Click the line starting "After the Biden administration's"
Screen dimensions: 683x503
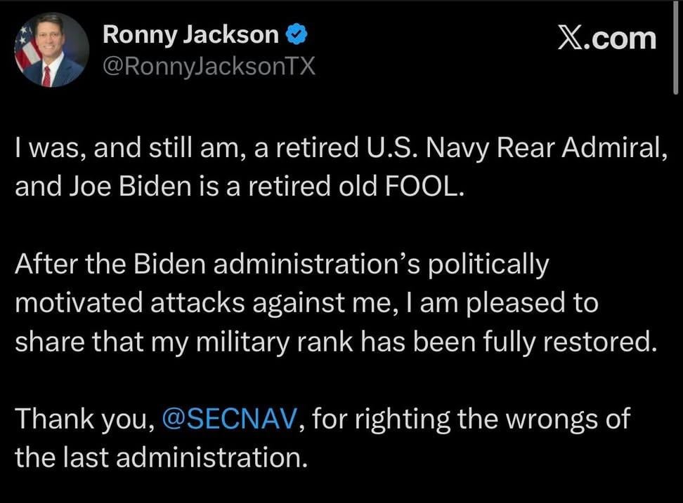coord(280,265)
